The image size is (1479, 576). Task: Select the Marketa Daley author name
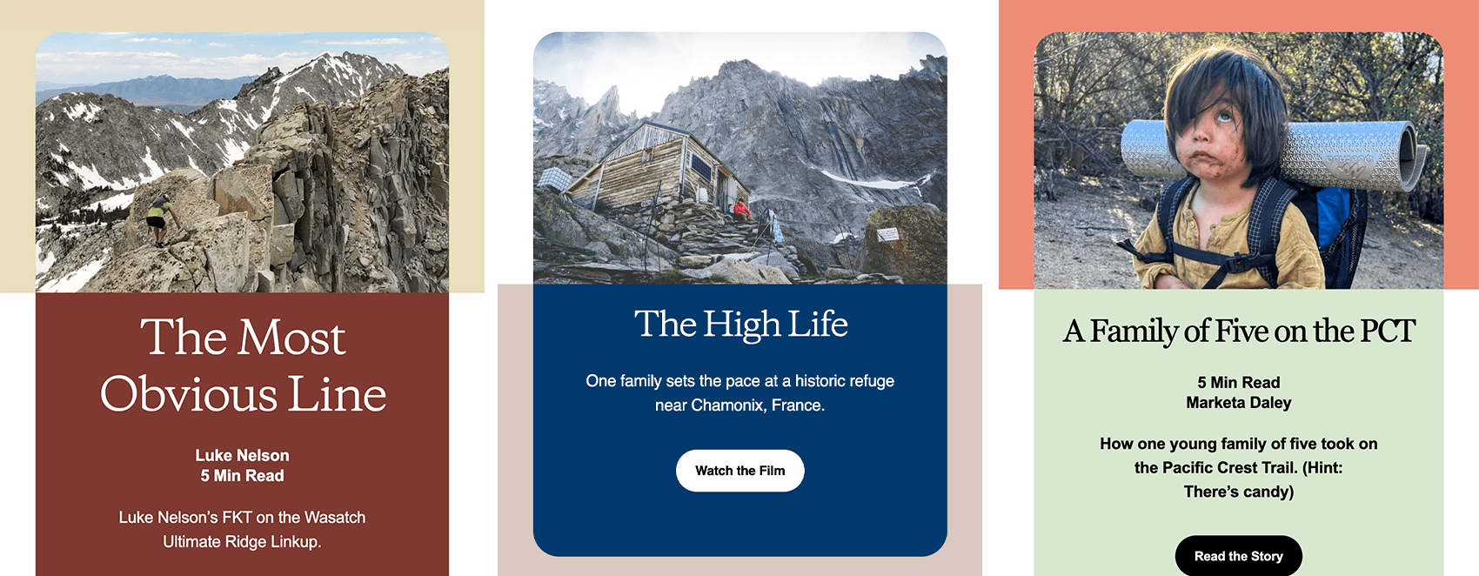tap(1238, 403)
